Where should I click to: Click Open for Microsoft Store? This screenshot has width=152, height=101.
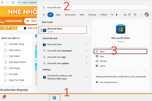point(120,52)
